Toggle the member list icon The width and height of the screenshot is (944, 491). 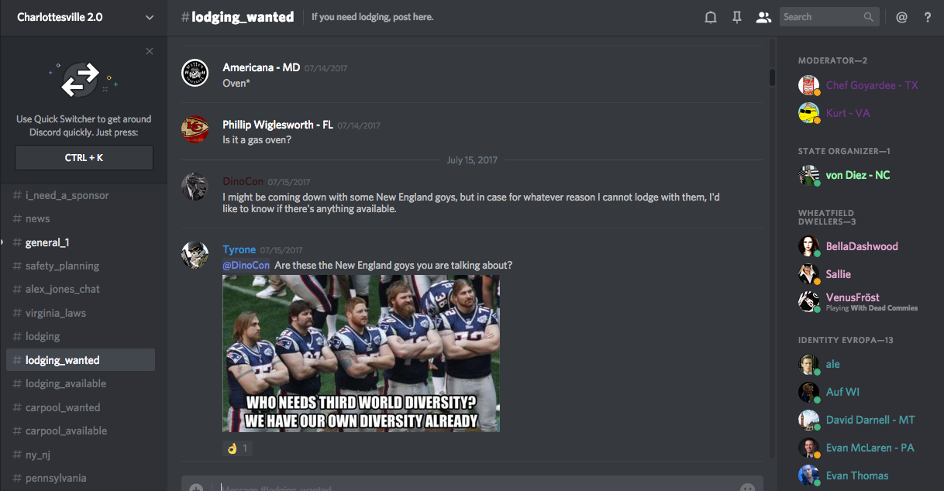(x=763, y=17)
